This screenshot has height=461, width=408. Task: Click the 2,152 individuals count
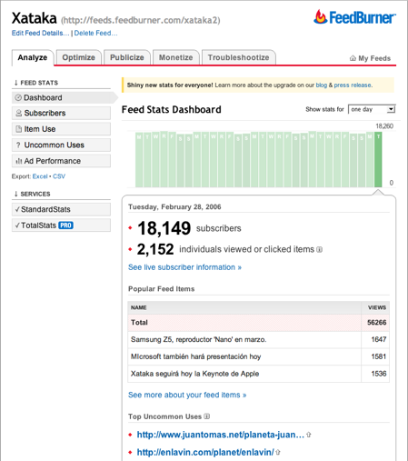pos(155,249)
